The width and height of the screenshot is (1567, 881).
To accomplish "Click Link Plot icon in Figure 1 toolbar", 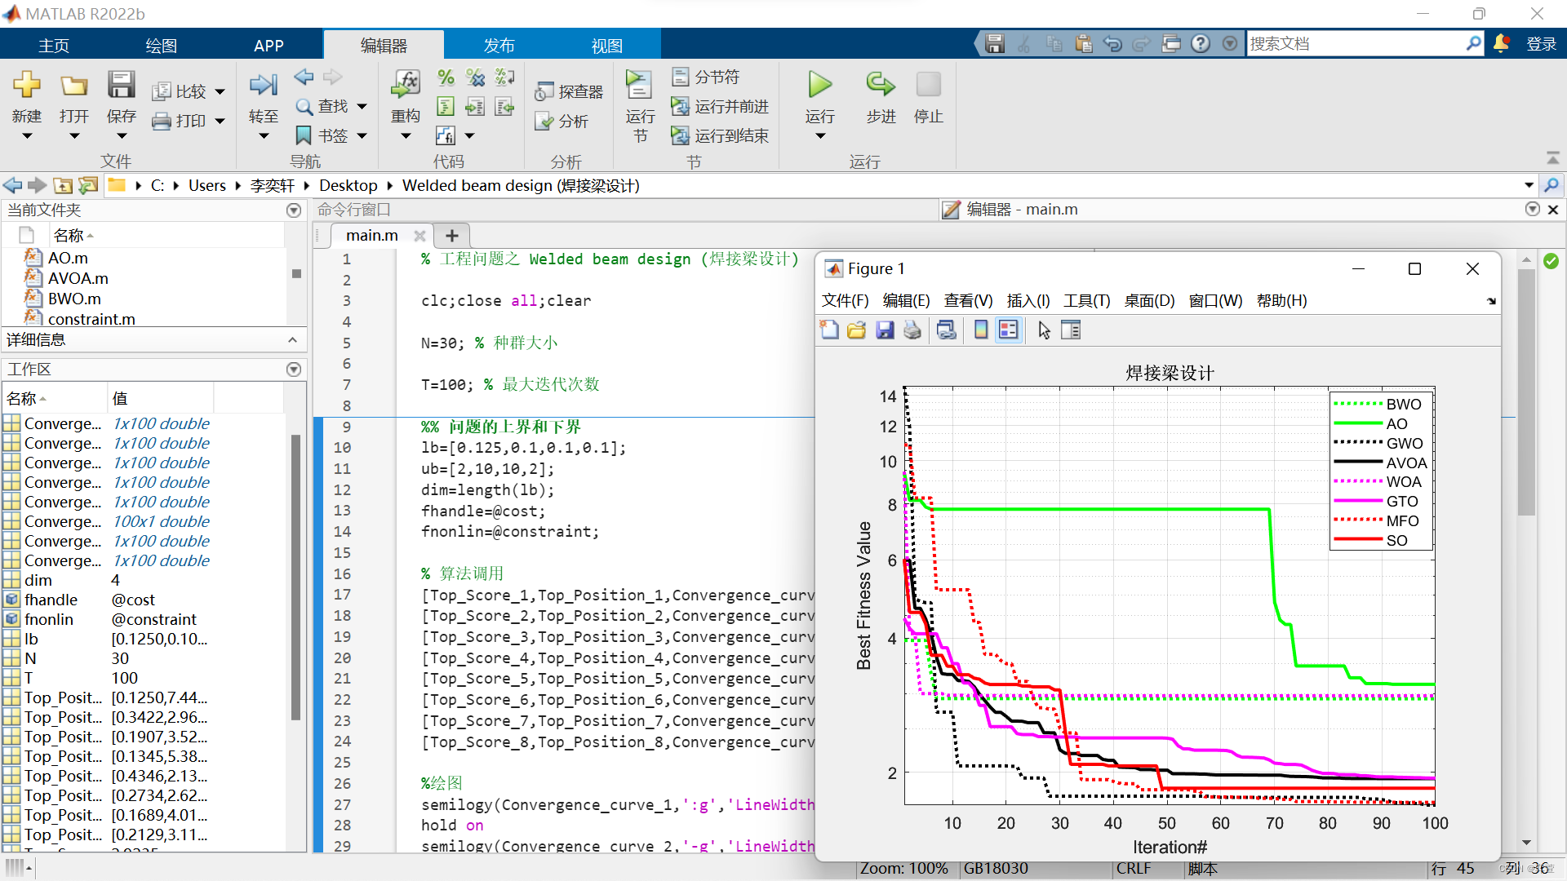I will (x=947, y=330).
